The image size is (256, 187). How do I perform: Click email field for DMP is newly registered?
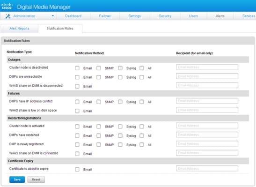207,144
